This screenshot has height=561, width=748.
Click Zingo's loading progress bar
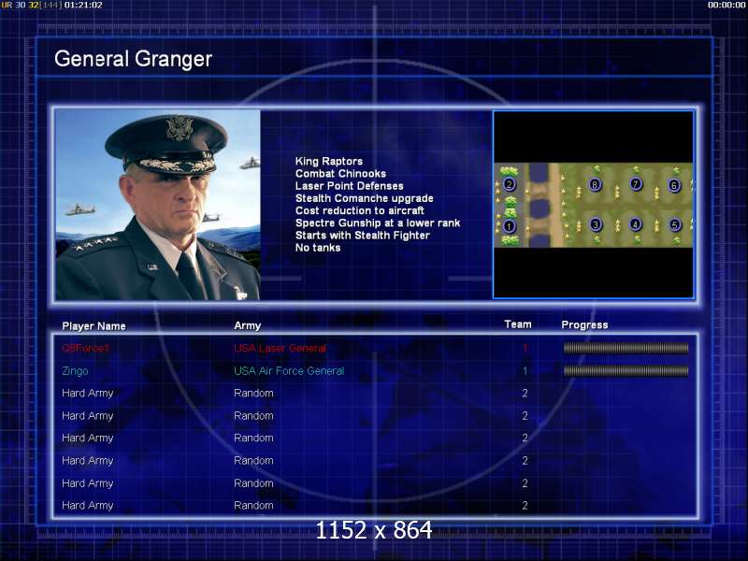(x=626, y=371)
